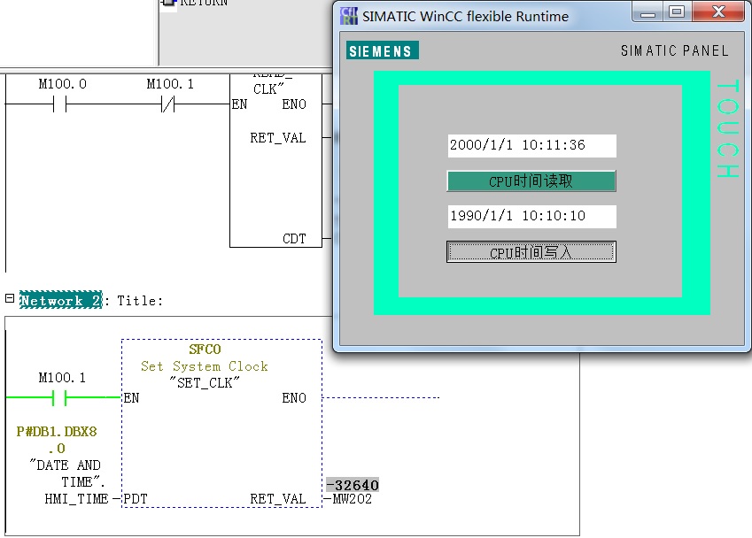Click the EN pin of the READ_CLK block
The width and height of the screenshot is (752, 538).
239,104
